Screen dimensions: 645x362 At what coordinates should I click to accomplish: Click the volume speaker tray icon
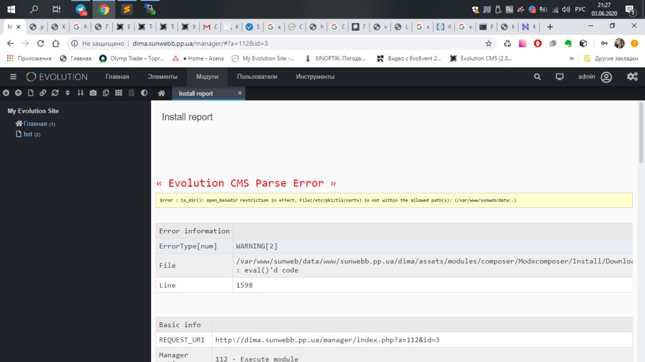(566, 9)
